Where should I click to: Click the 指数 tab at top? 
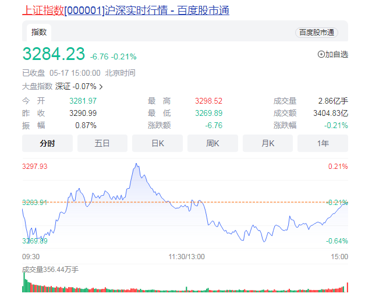(39, 32)
